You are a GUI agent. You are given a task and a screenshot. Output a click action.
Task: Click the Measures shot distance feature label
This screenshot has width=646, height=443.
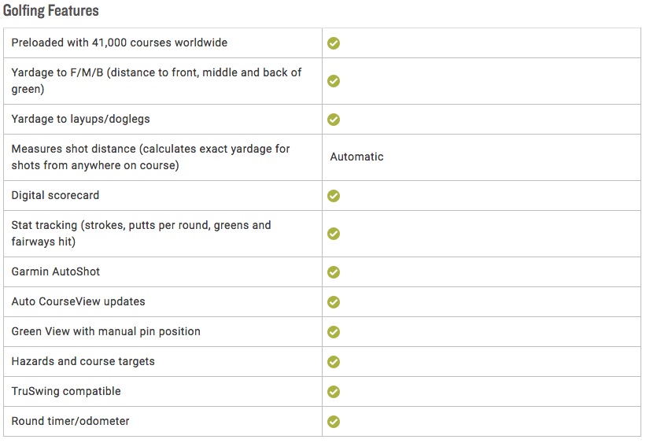[150, 157]
